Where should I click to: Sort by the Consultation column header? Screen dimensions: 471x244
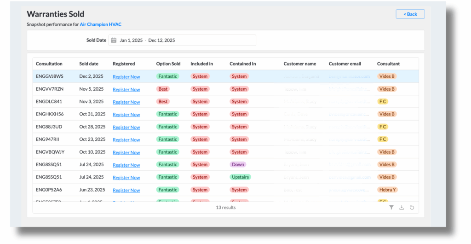[x=49, y=64]
